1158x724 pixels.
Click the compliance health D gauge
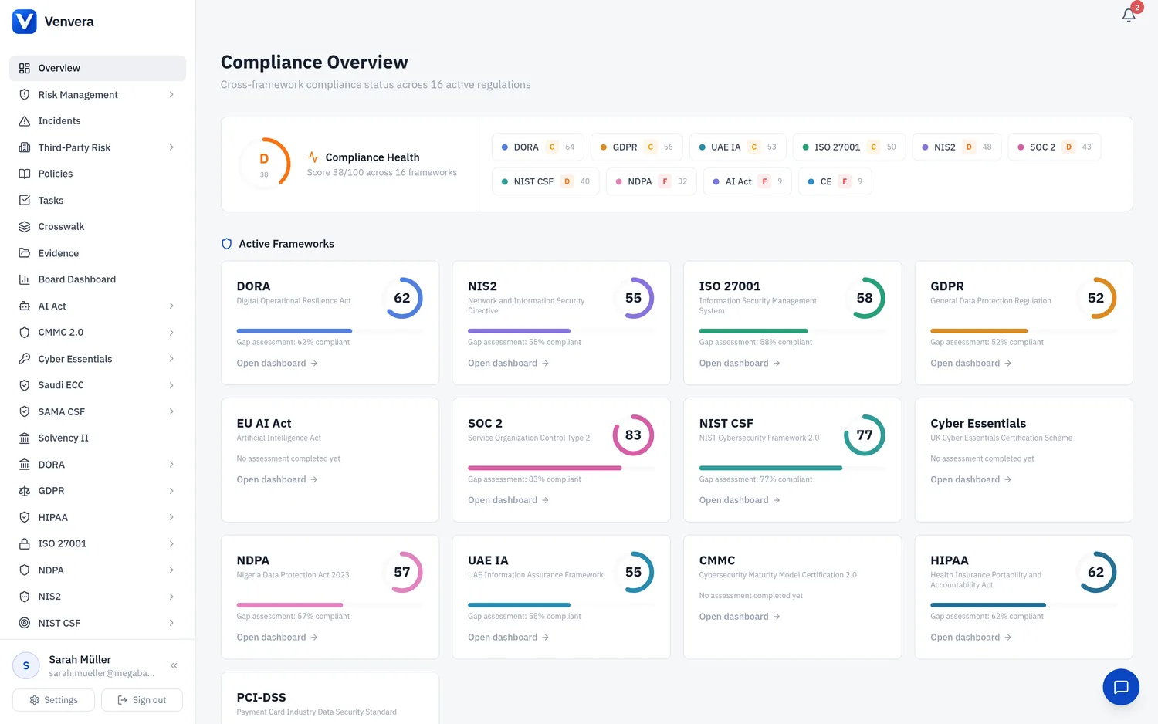(x=264, y=164)
